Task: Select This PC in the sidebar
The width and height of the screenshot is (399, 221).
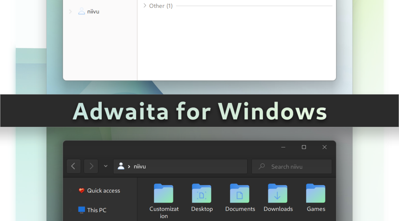Action: pyautogui.click(x=97, y=210)
